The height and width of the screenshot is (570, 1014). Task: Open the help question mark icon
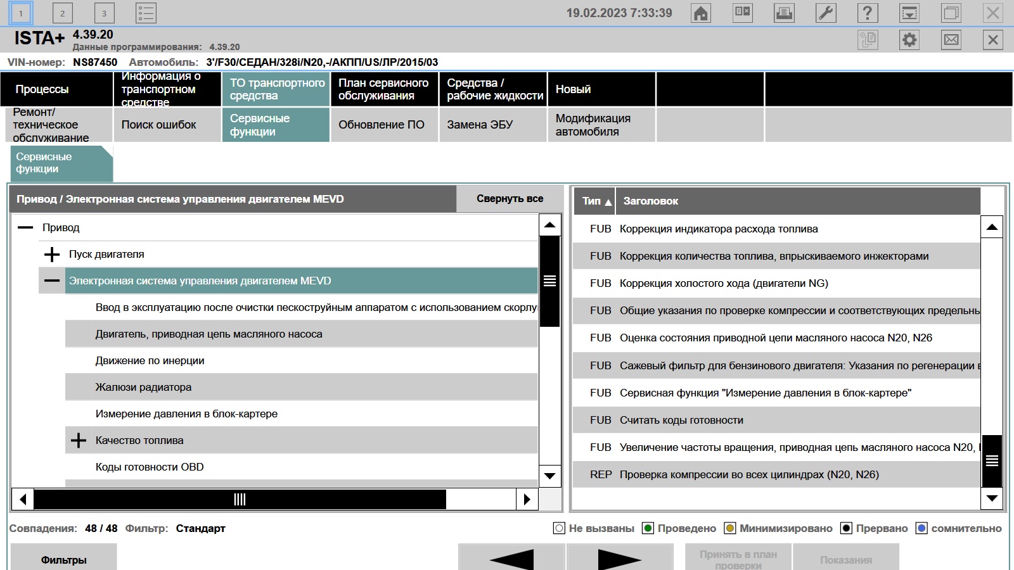tap(868, 13)
